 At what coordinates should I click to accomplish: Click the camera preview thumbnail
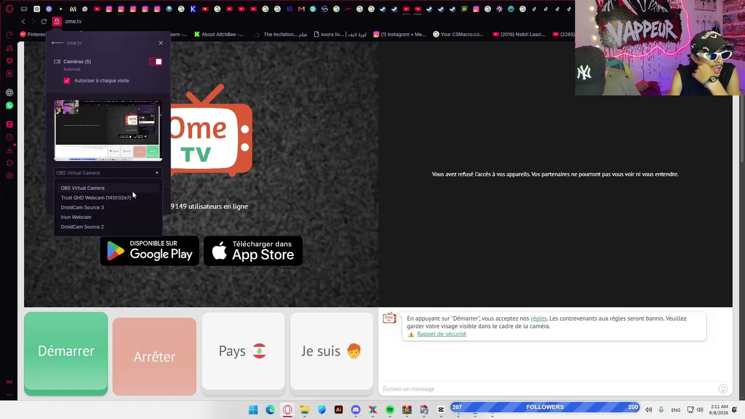pyautogui.click(x=108, y=130)
